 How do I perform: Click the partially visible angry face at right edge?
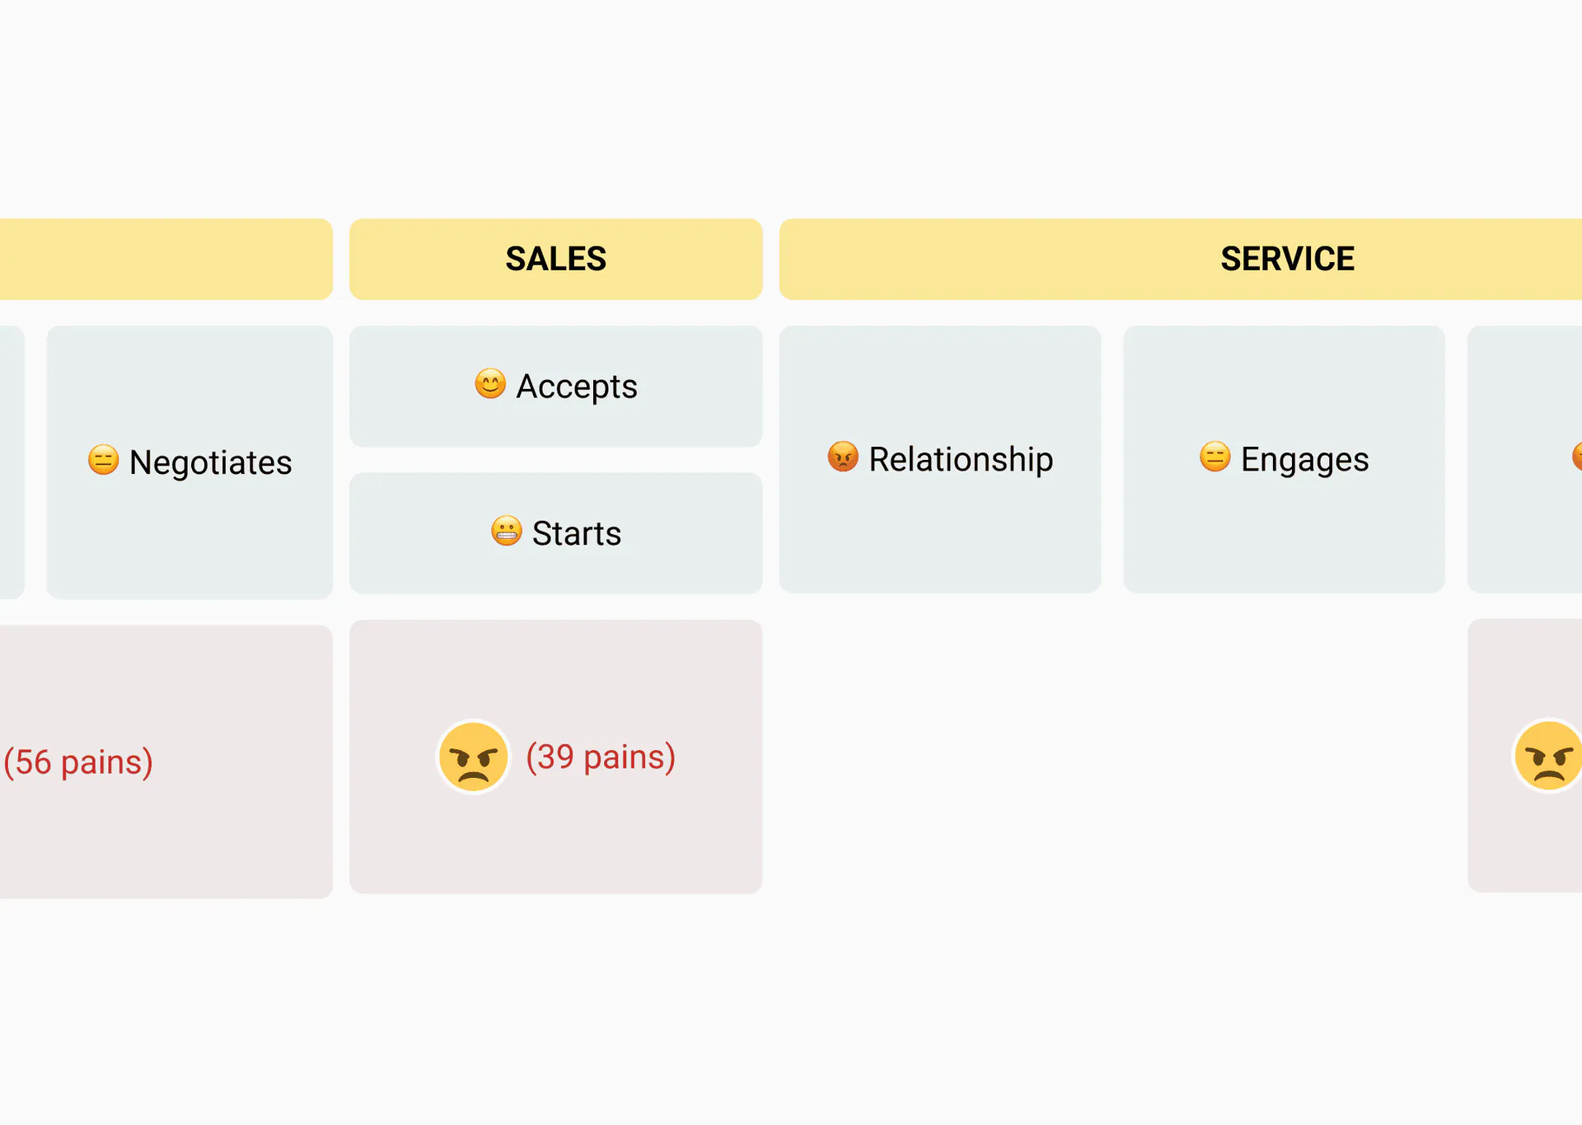pyautogui.click(x=1548, y=756)
